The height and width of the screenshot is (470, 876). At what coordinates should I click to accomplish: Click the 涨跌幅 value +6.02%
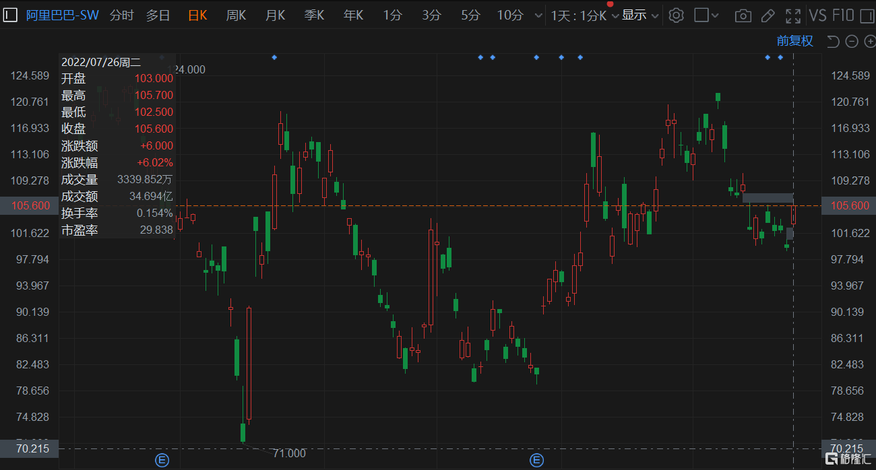(x=155, y=163)
